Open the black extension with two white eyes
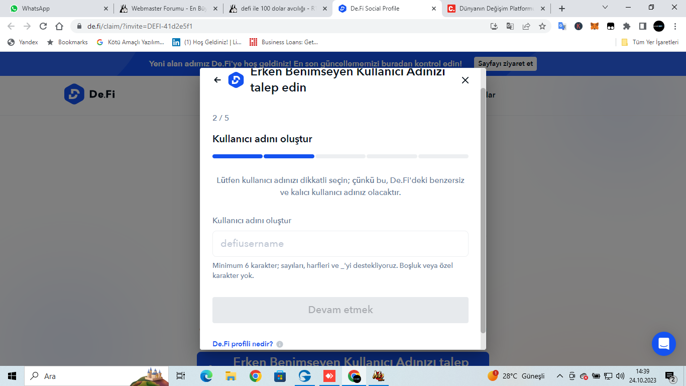 [x=611, y=26]
